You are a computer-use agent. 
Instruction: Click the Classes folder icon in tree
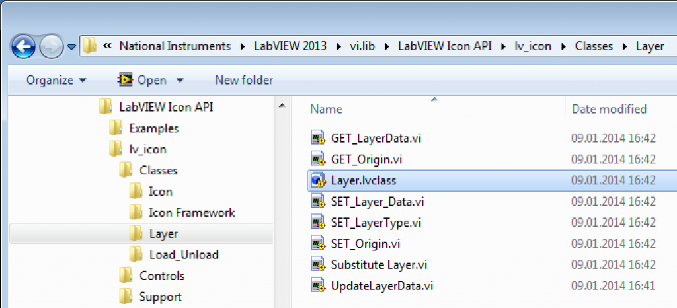[126, 171]
